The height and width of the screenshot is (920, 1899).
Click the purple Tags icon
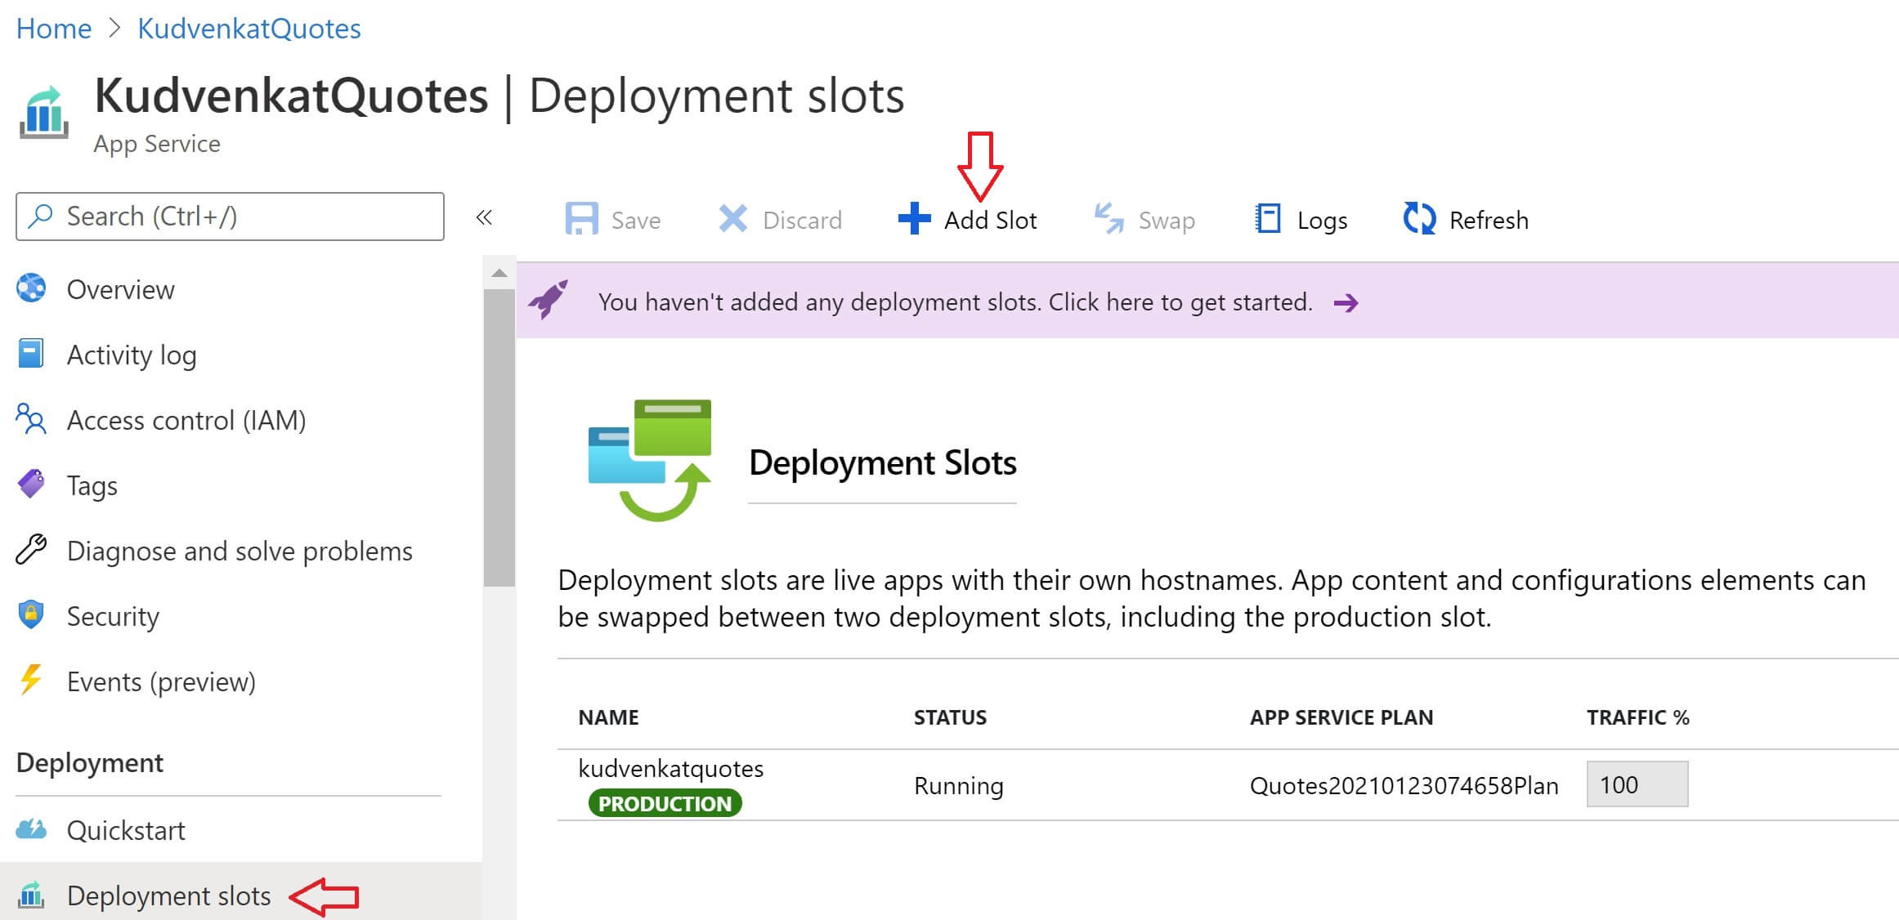coord(31,484)
